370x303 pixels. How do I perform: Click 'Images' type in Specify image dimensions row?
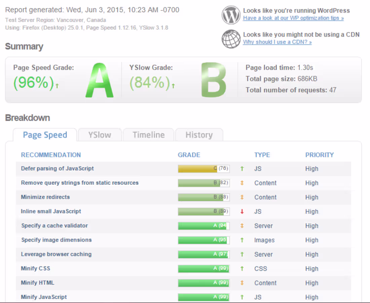tap(264, 240)
